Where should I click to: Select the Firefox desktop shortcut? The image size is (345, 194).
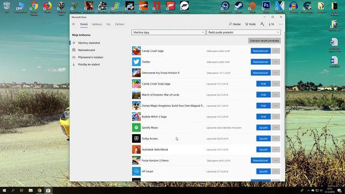pyautogui.click(x=47, y=7)
